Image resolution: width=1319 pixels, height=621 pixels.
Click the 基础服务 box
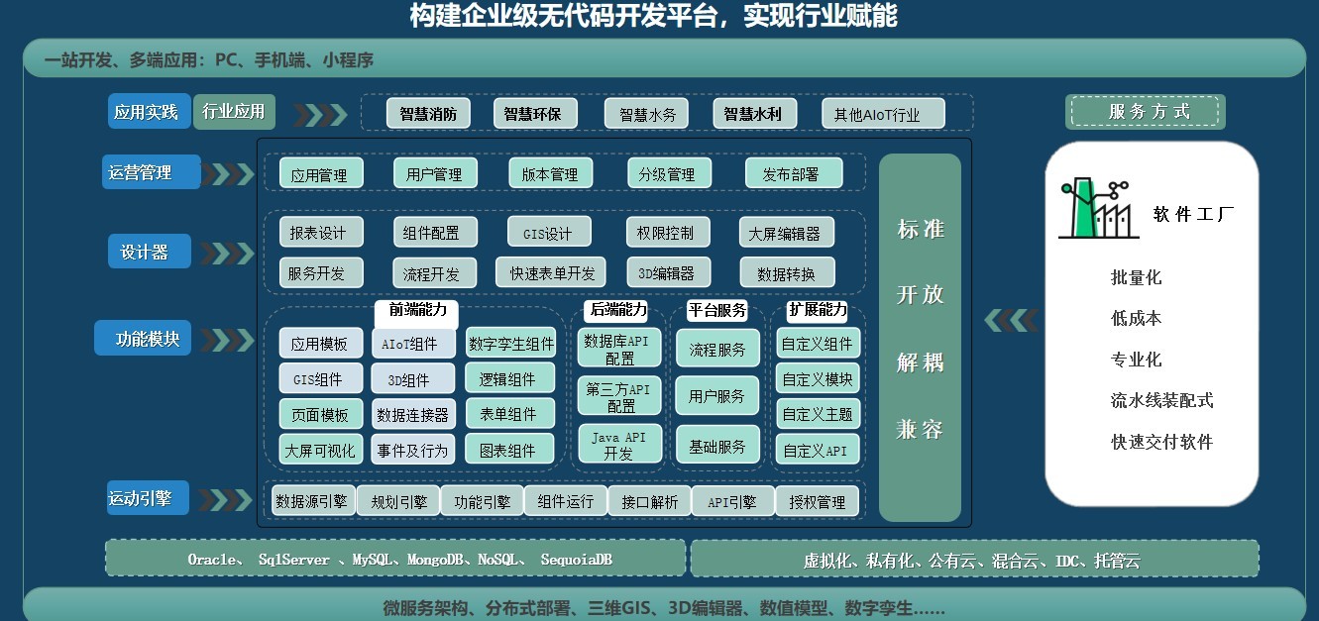717,446
